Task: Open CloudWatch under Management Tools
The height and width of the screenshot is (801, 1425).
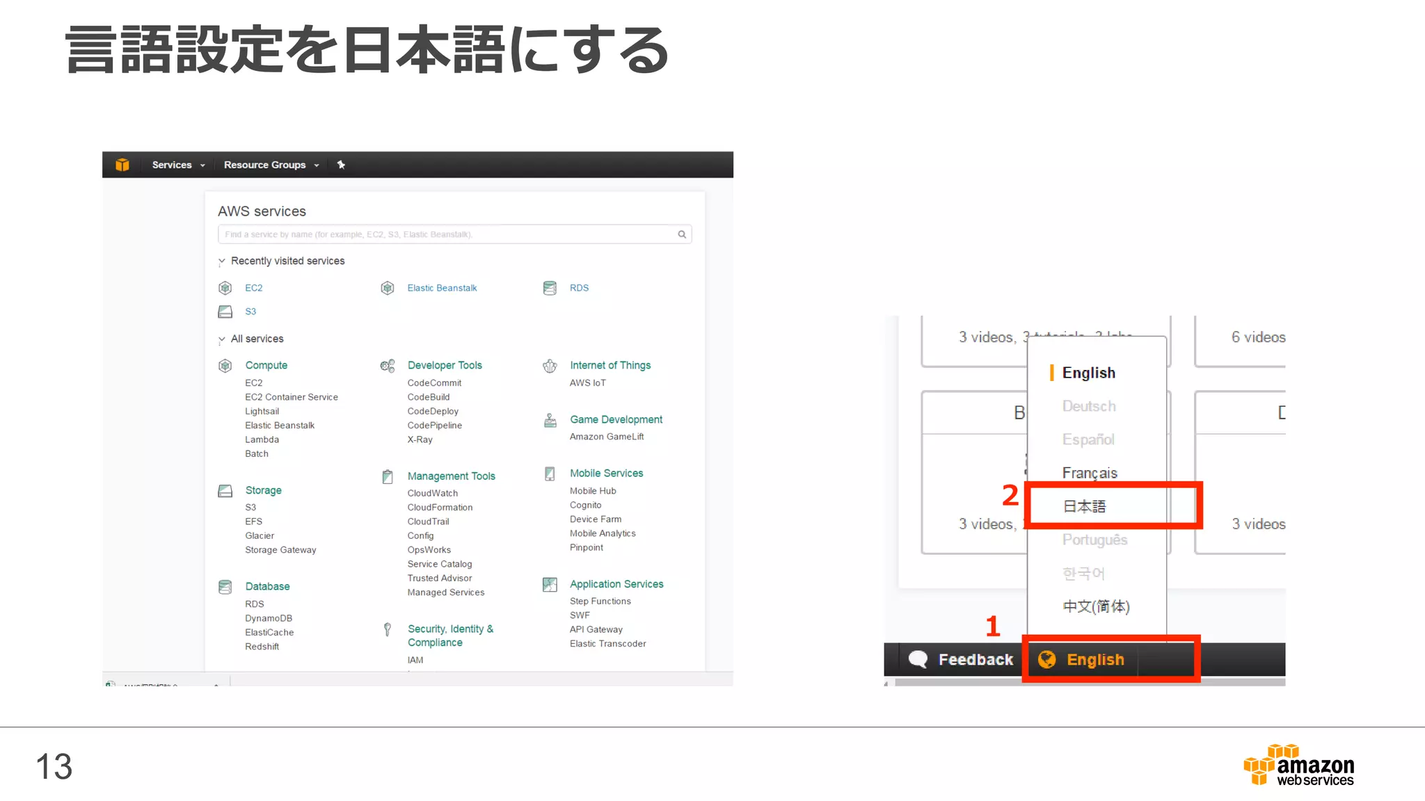Action: click(433, 494)
